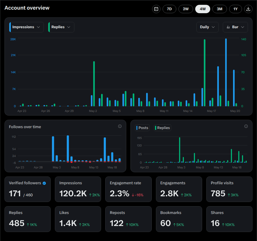Click the Engagements 2.8K card

click(x=179, y=189)
